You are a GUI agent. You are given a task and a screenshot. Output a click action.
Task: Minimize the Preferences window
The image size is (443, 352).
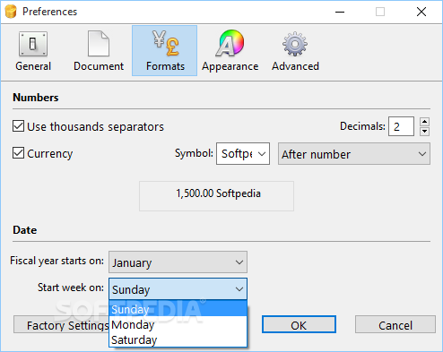340,12
